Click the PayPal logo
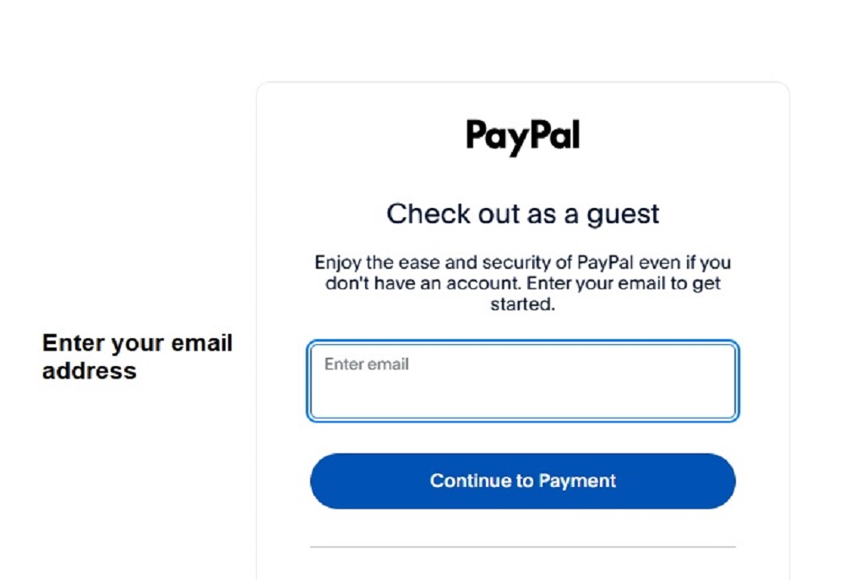Image resolution: width=845 pixels, height=580 pixels. tap(522, 137)
